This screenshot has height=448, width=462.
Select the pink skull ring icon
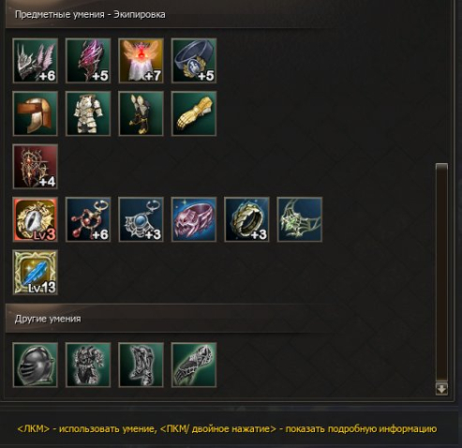tap(194, 219)
